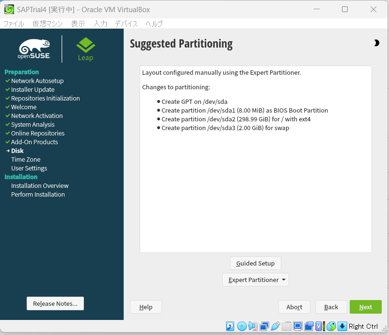Image resolution: width=389 pixels, height=335 pixels.
Task: Open the 入力 menu
Action: tap(100, 24)
